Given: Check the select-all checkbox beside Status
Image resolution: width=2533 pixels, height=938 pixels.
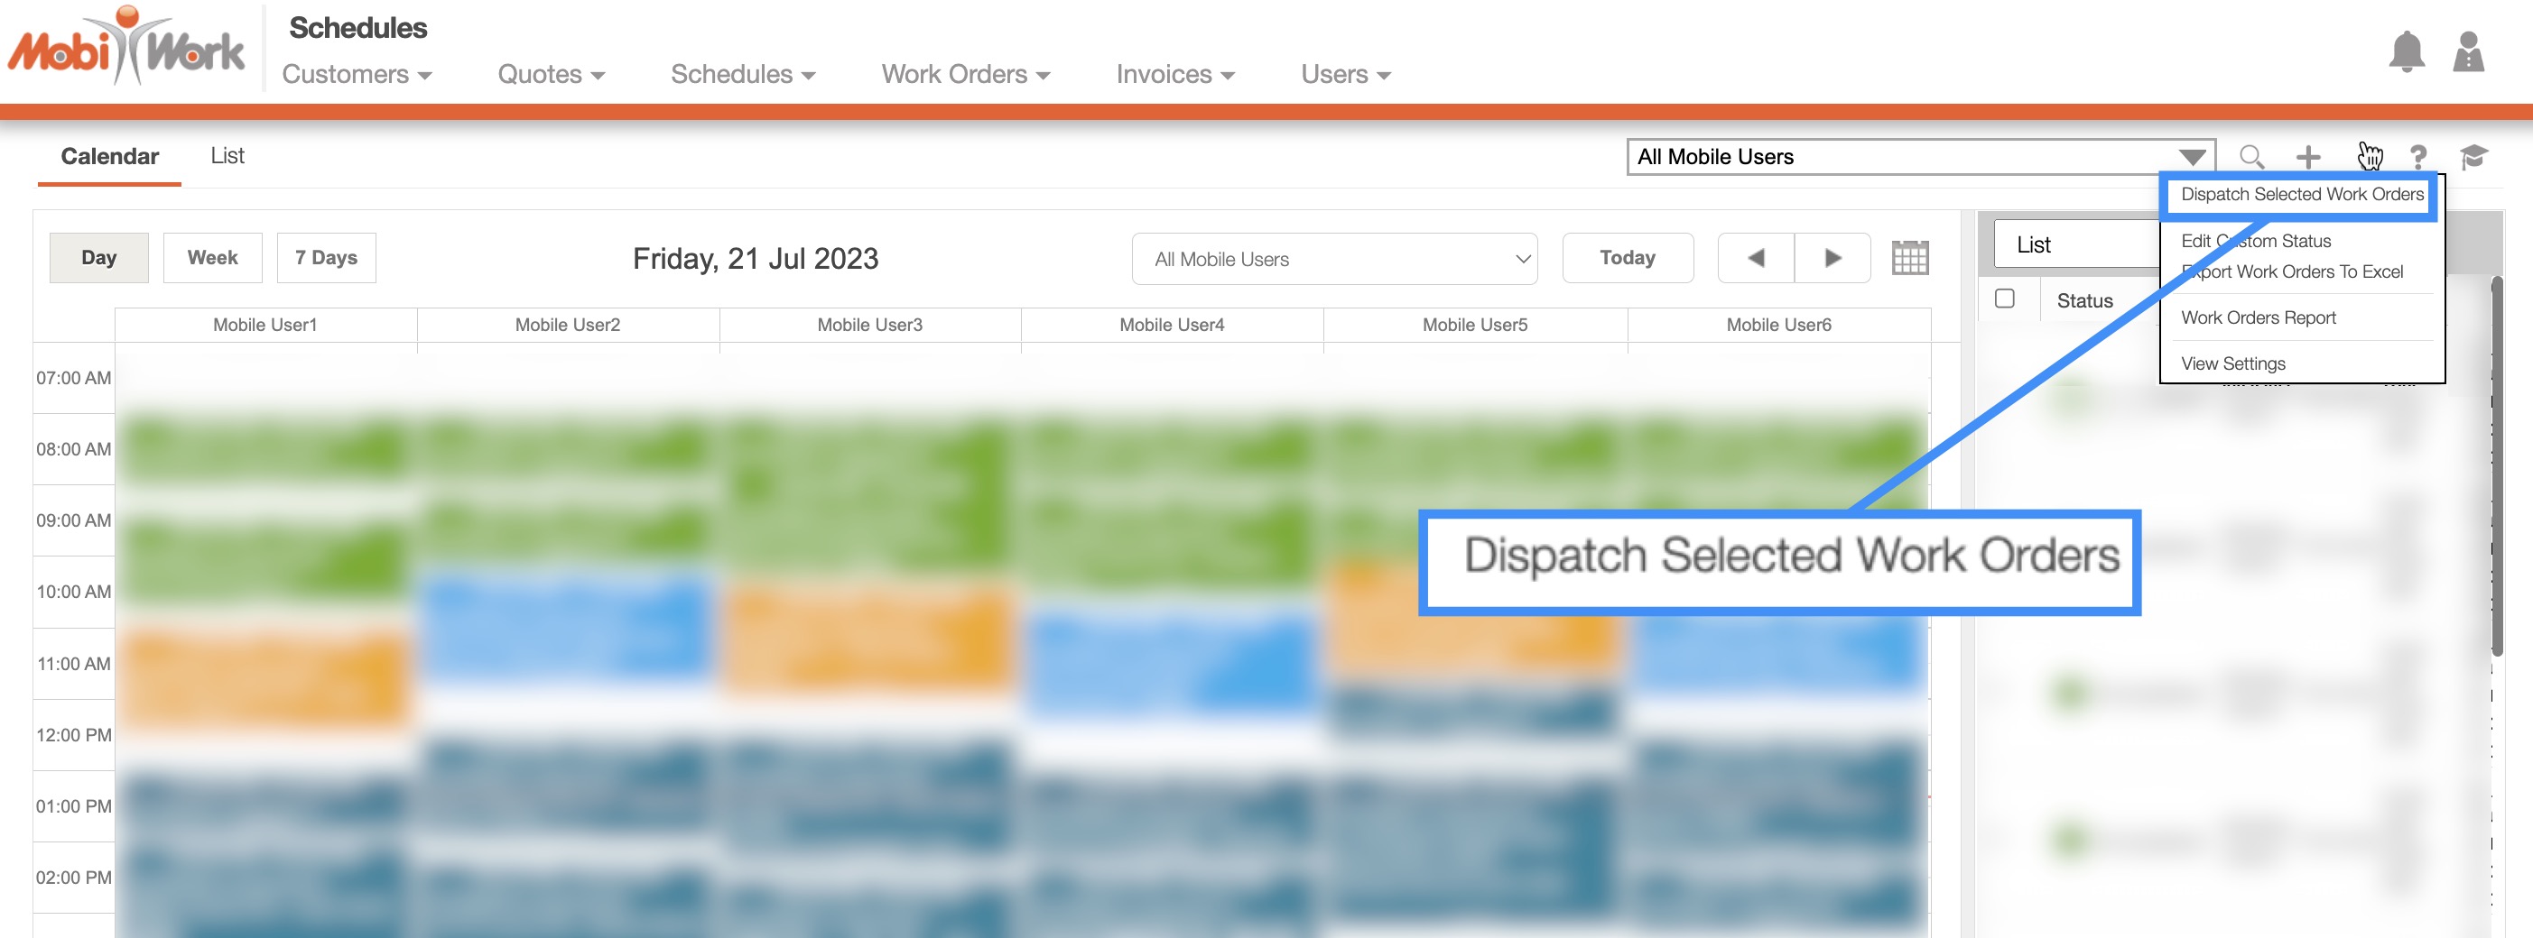Looking at the screenshot, I should tap(2004, 299).
